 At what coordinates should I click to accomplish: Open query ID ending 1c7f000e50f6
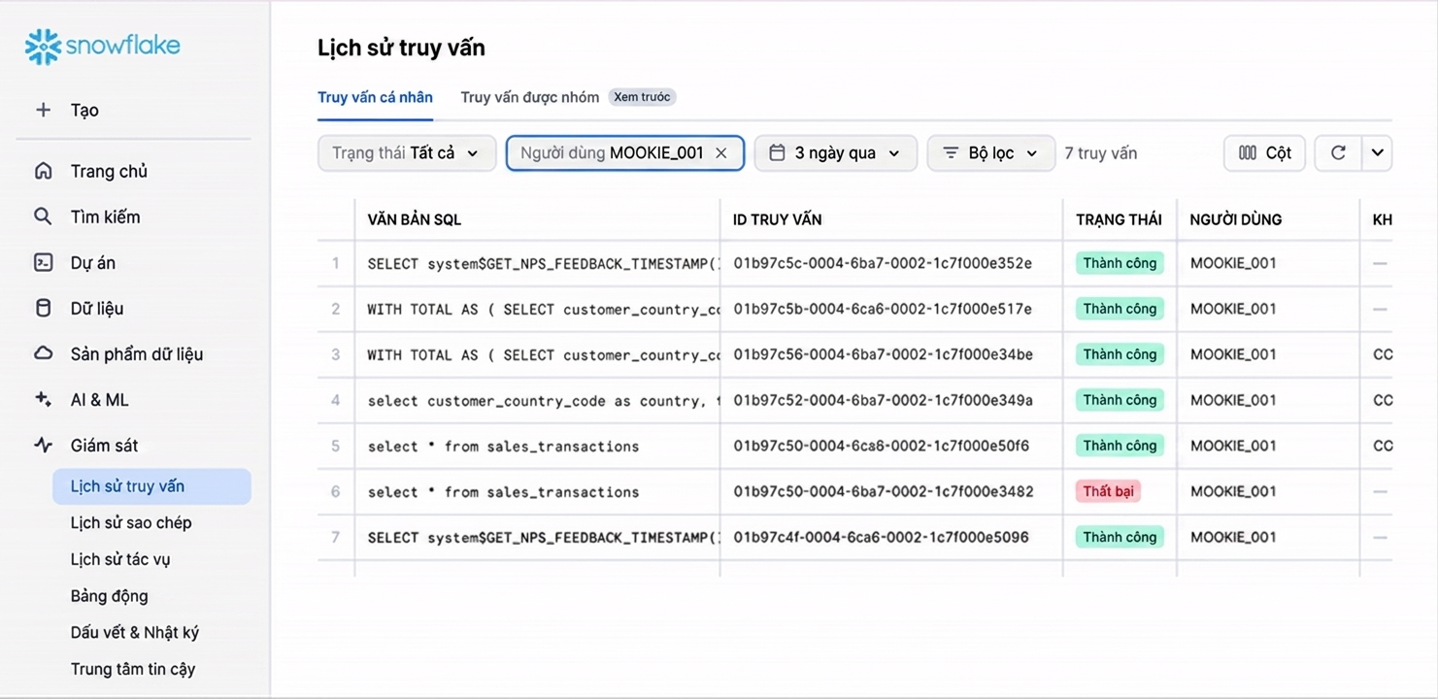click(882, 446)
